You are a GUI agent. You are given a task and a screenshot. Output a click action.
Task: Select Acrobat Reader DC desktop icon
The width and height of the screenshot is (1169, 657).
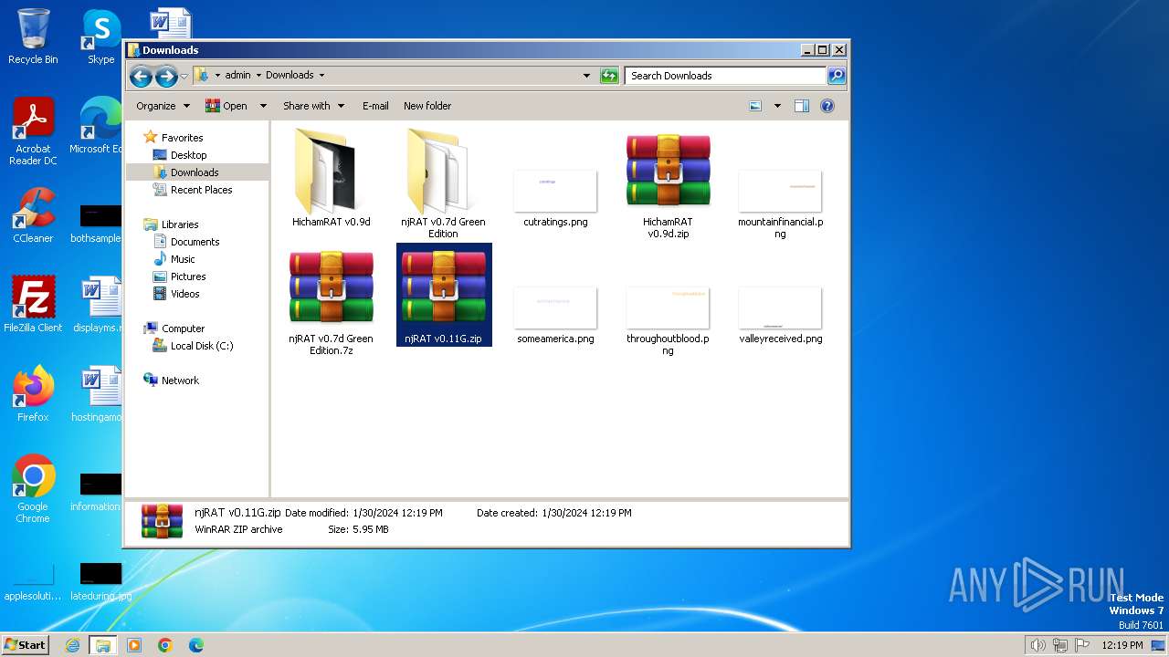33,131
